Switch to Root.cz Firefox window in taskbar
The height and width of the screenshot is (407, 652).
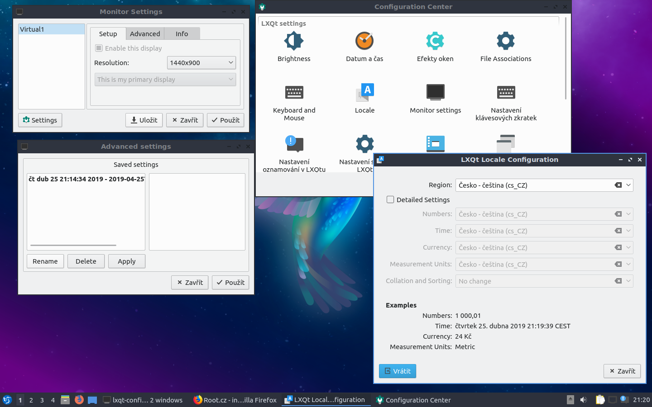tap(235, 400)
